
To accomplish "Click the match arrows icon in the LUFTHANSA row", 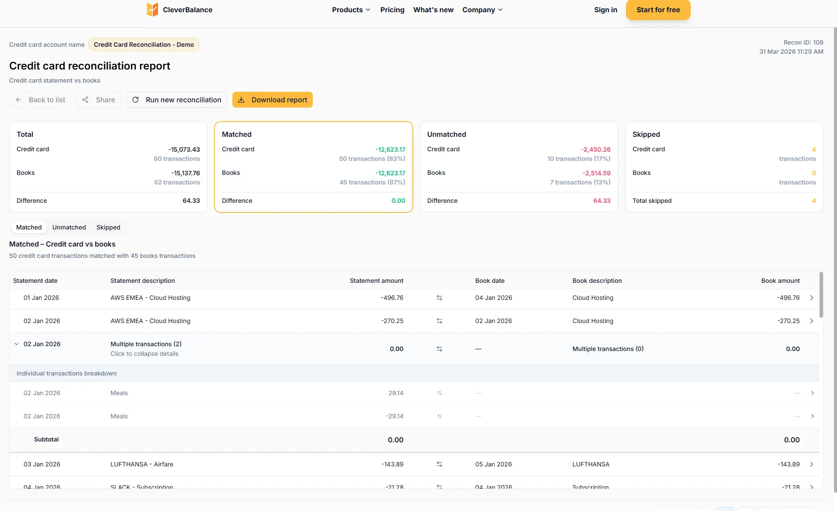I will coord(439,464).
